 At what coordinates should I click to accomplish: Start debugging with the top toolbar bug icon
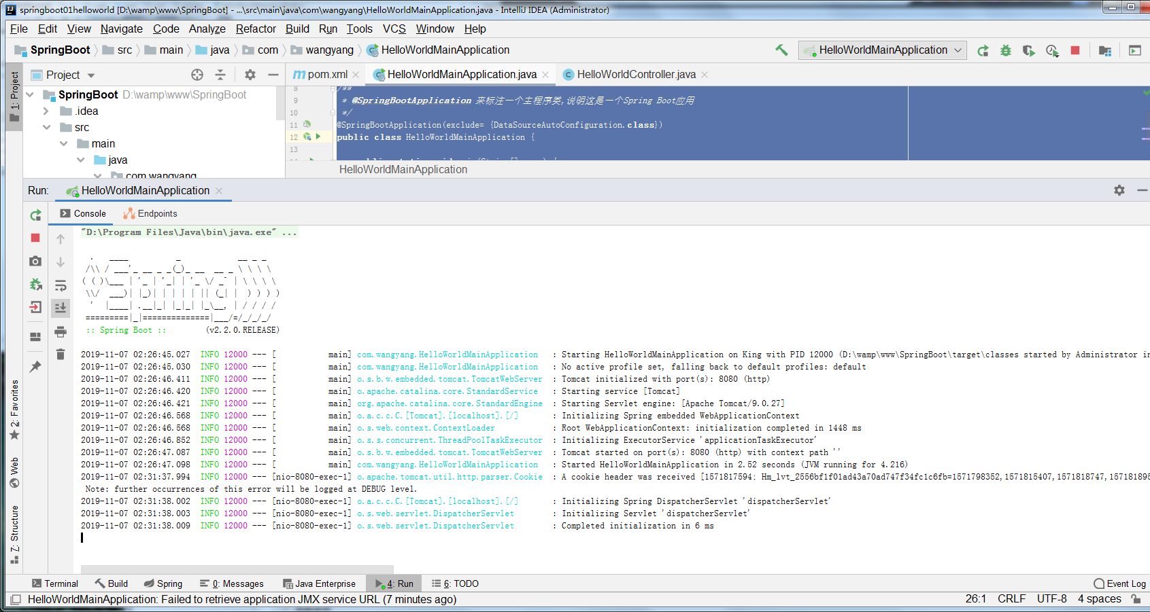tap(1006, 50)
